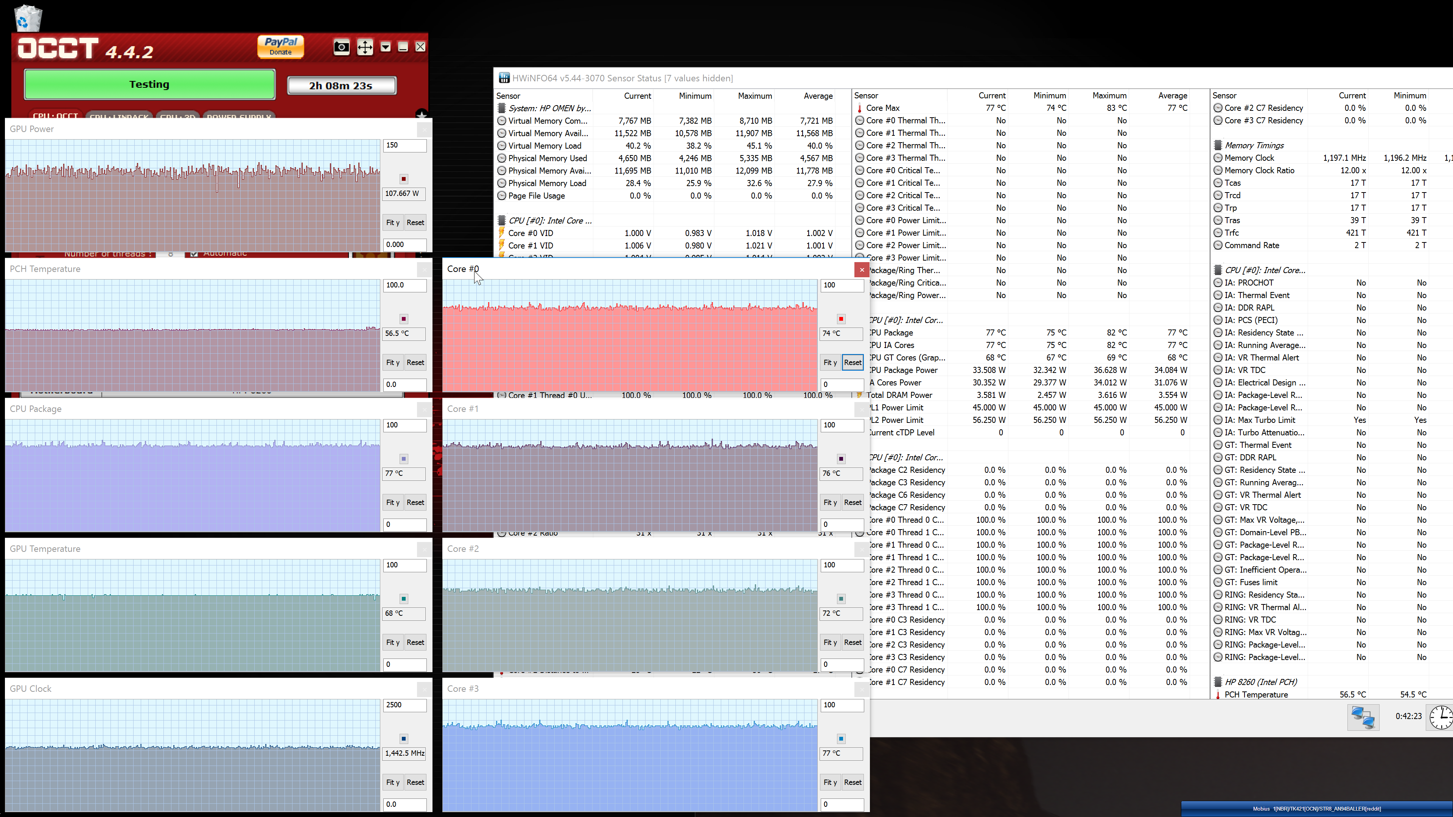The width and height of the screenshot is (1453, 817).
Task: Click the Average column header in second panel
Action: 1173,95
